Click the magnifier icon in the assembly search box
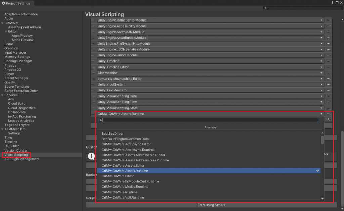 (101, 120)
